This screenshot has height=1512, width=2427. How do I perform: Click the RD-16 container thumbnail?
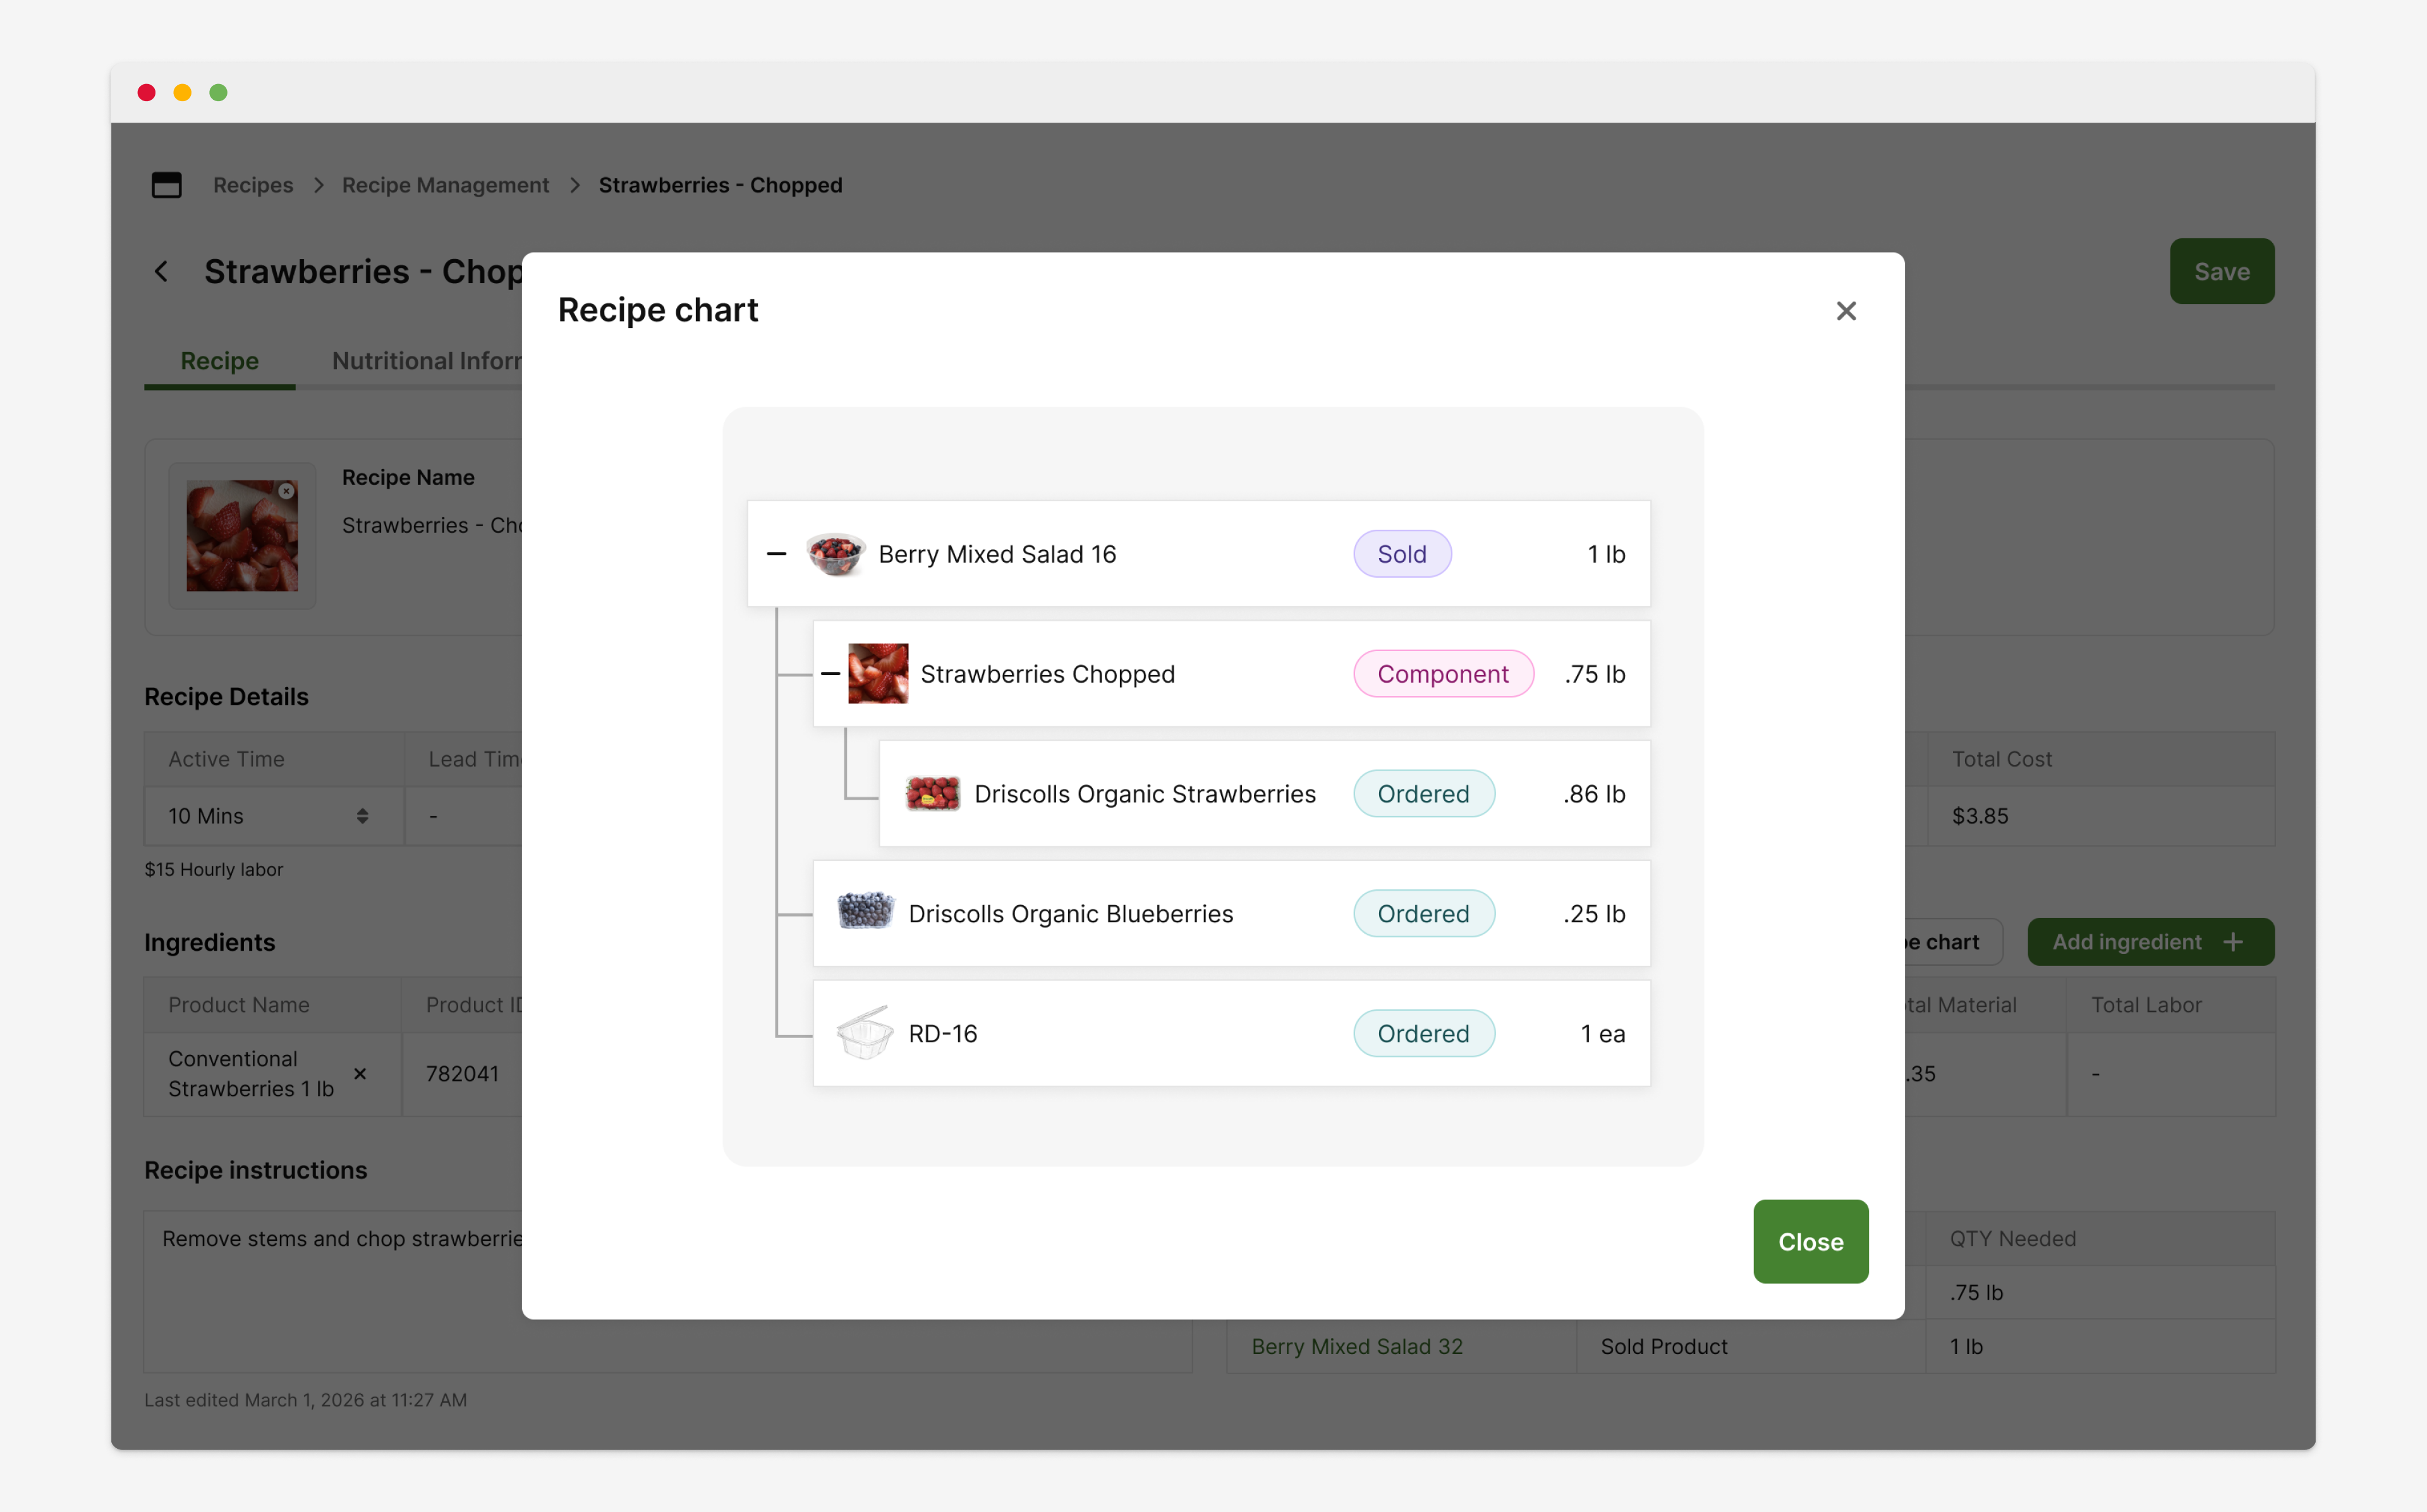(866, 1033)
